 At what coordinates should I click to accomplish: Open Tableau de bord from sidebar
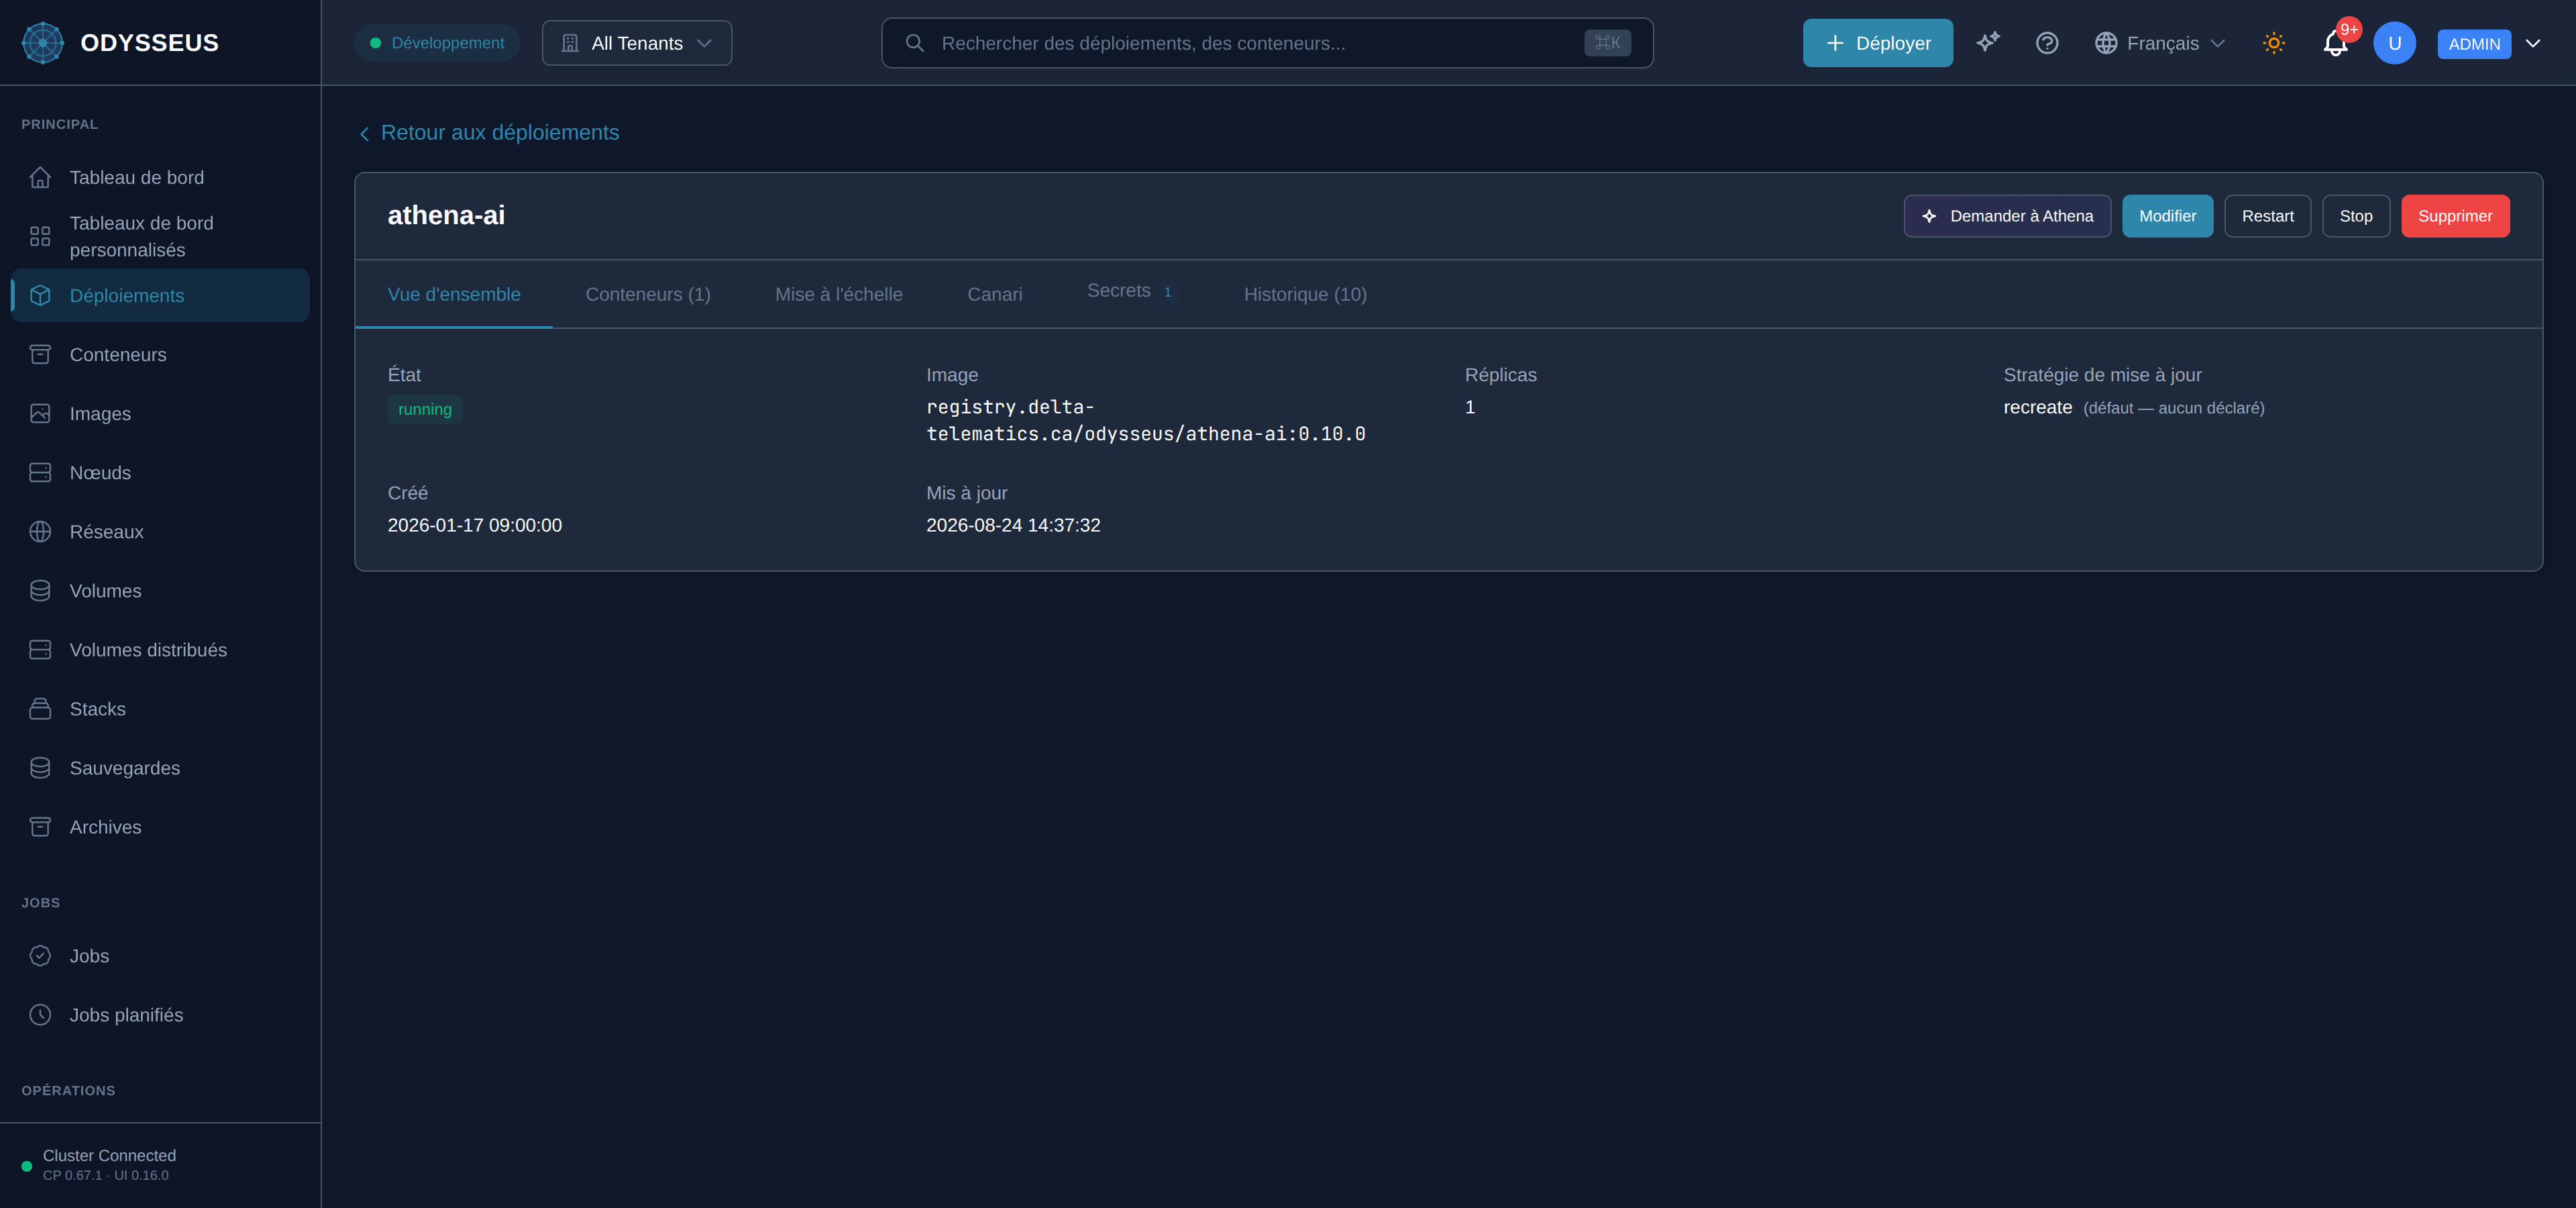point(160,177)
